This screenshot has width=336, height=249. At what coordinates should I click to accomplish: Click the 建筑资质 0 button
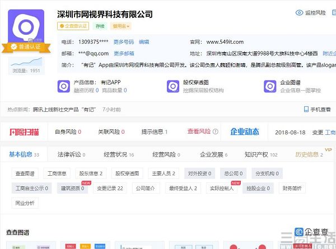pyautogui.click(x=72, y=189)
